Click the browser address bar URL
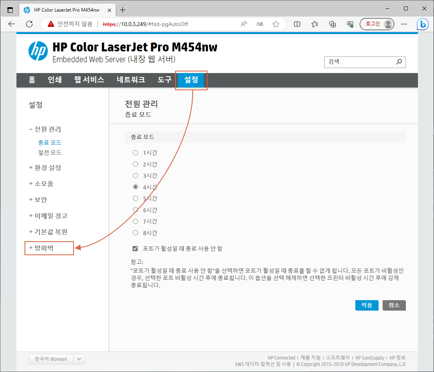This screenshot has width=434, height=372. click(145, 24)
